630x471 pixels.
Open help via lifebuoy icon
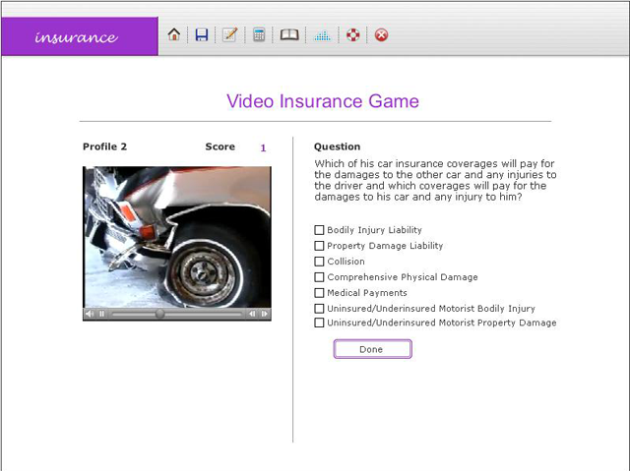click(x=353, y=34)
